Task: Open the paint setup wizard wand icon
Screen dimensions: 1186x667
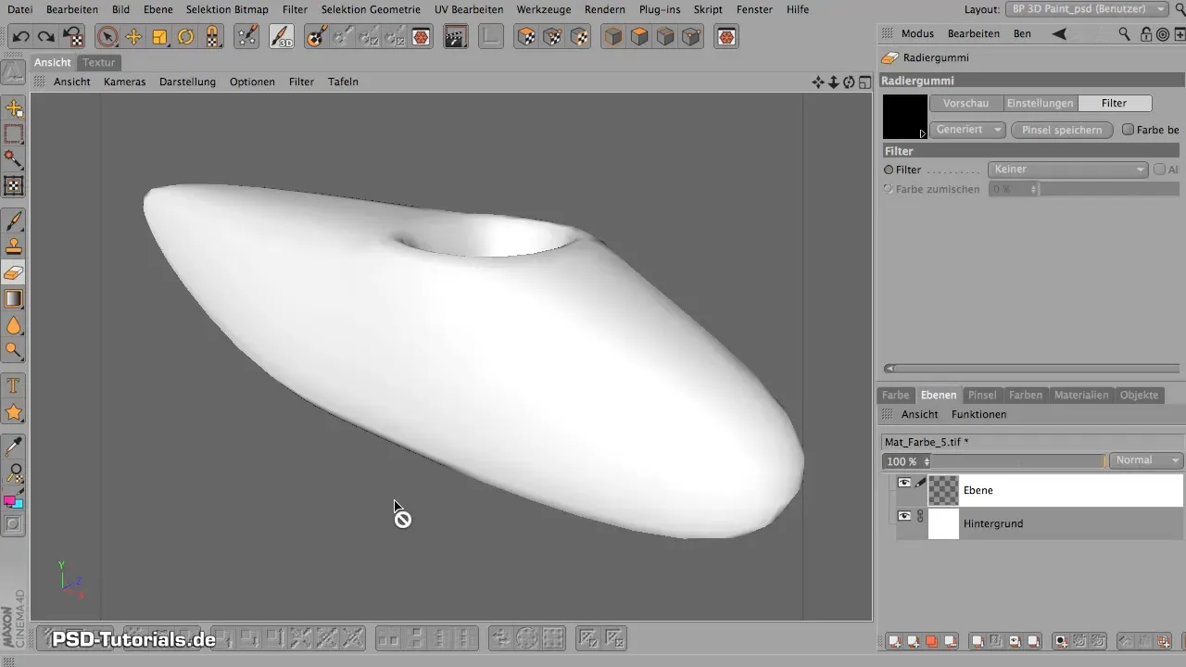Action: click(x=246, y=37)
